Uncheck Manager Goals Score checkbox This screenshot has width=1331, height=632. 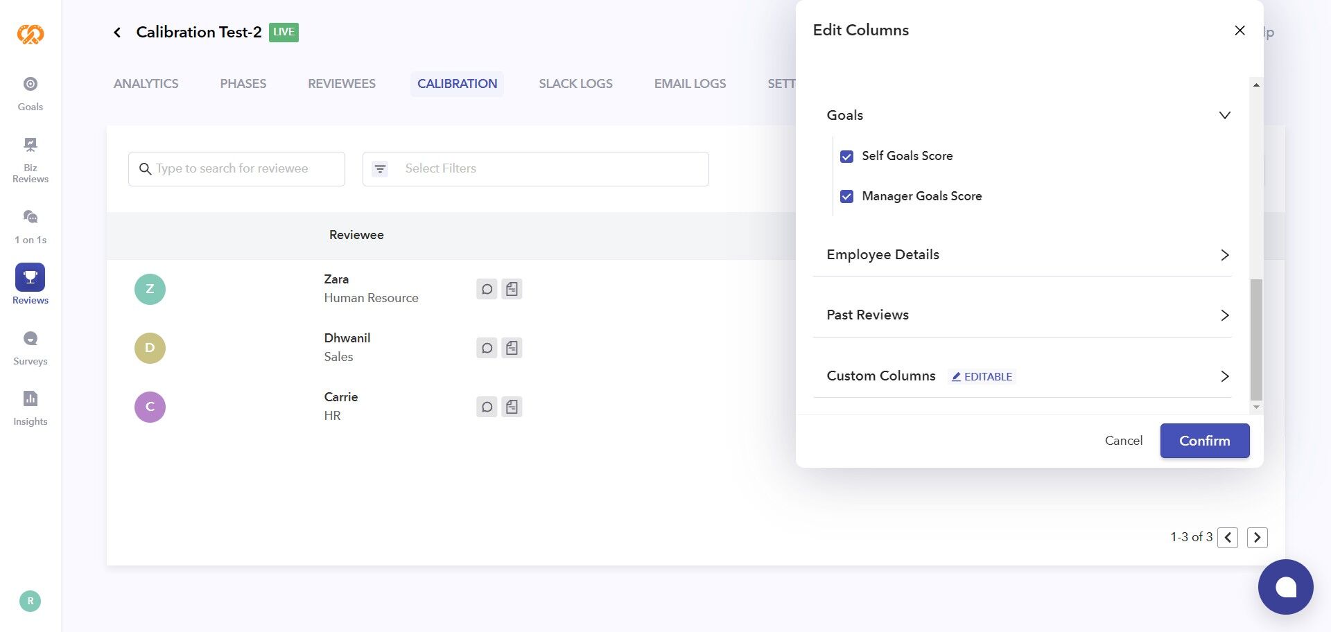pos(846,197)
